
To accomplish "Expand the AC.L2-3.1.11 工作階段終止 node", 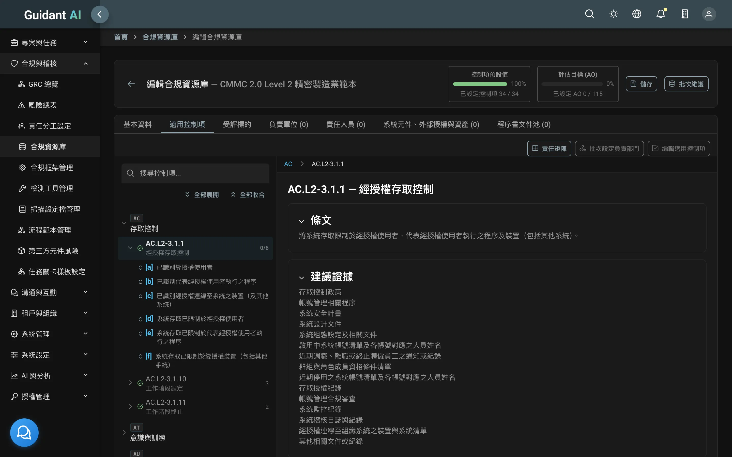I will (x=130, y=406).
